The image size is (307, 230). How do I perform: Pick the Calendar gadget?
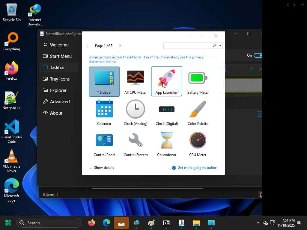pos(104,113)
